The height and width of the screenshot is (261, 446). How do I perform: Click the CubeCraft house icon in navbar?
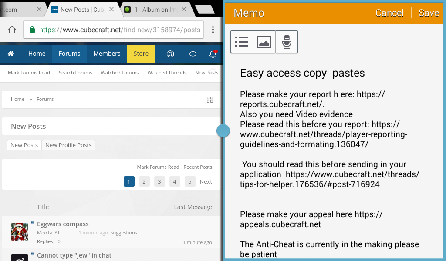pyautogui.click(x=10, y=54)
